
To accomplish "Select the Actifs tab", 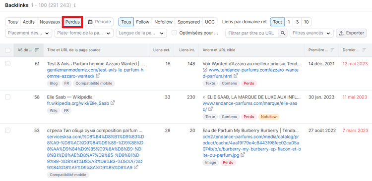I will point(29,22).
